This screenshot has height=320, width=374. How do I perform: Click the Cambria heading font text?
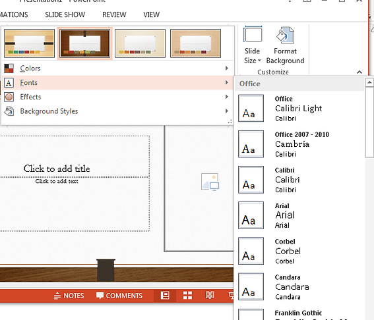(292, 144)
